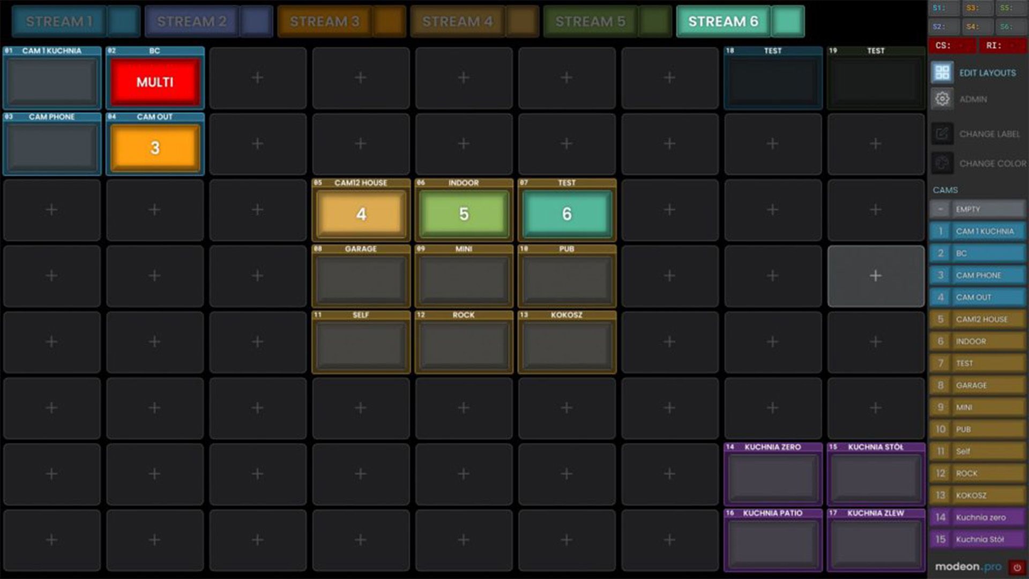This screenshot has height=579, width=1029.
Task: Toggle the square next to Stream 3
Action: (390, 21)
